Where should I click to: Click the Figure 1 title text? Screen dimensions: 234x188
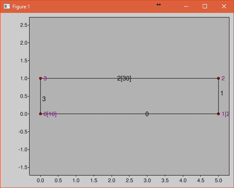point(21,7)
